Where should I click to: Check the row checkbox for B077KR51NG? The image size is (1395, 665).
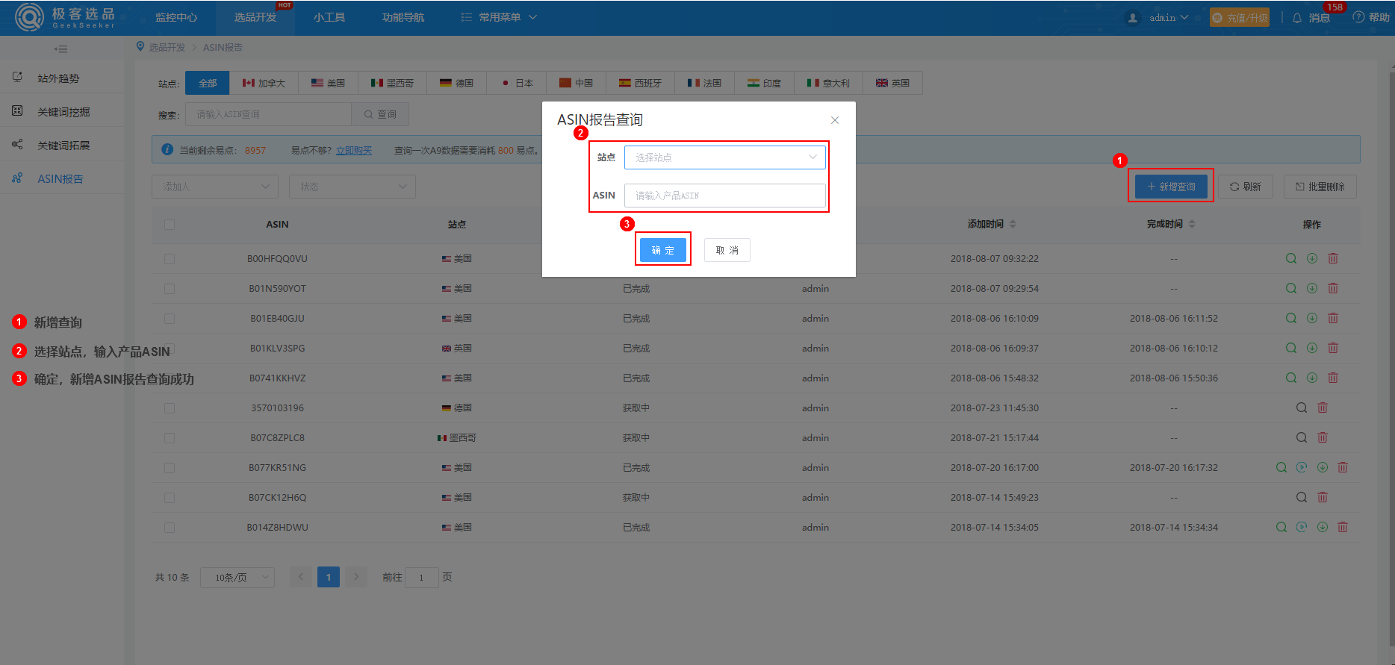coord(170,467)
